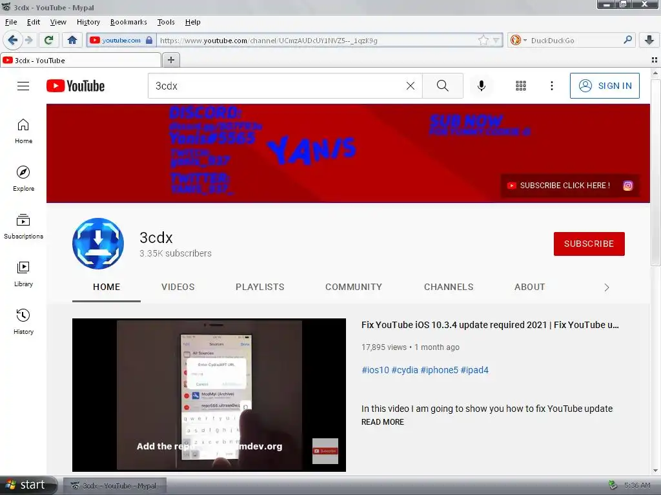
Task: Open the DuckDuckGo search engine selector
Action: pyautogui.click(x=518, y=41)
